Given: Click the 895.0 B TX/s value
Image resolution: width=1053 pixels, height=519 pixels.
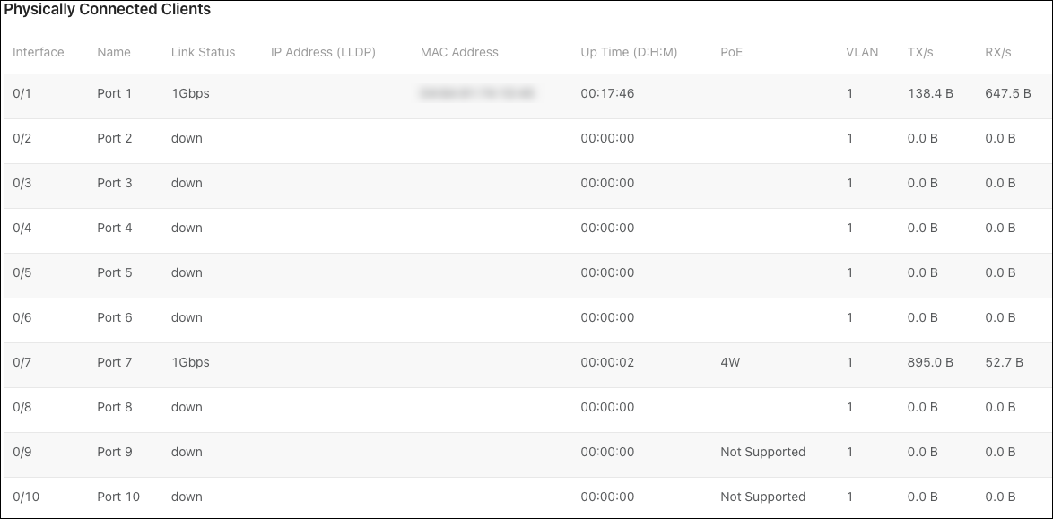Looking at the screenshot, I should pos(930,362).
